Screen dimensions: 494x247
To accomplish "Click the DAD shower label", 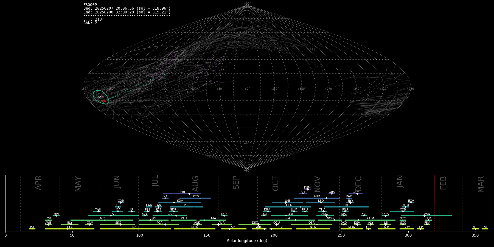I will click(349, 196).
